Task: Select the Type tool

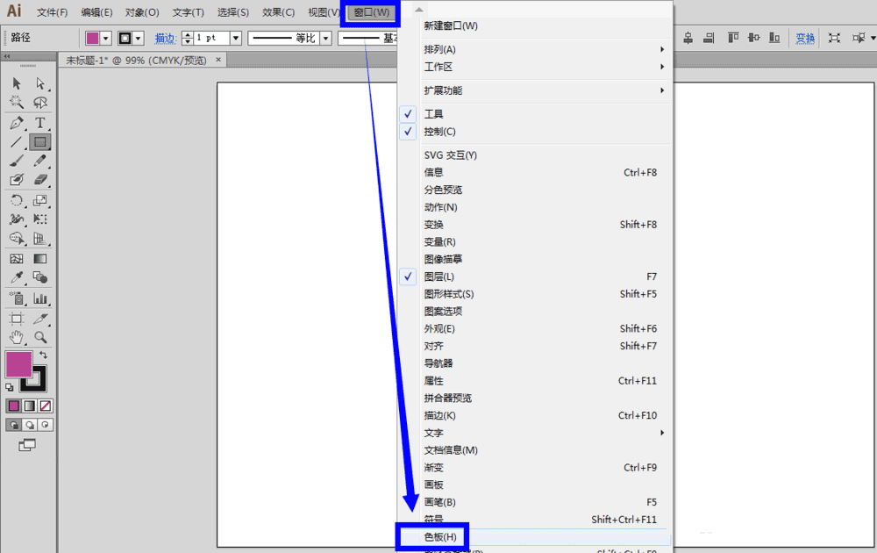Action: pos(40,123)
